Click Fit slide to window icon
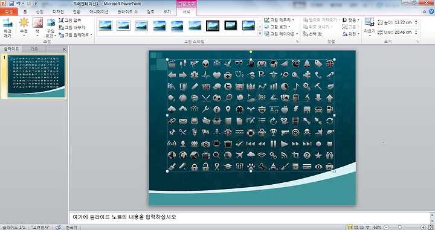The height and width of the screenshot is (230, 435). 431,227
